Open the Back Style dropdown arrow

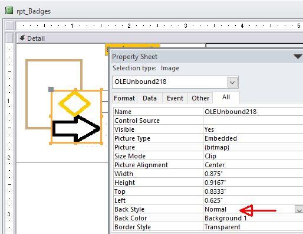click(x=299, y=209)
